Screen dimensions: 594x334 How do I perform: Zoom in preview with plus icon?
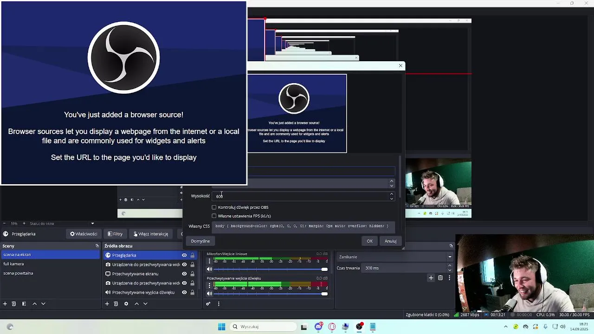tap(24, 224)
